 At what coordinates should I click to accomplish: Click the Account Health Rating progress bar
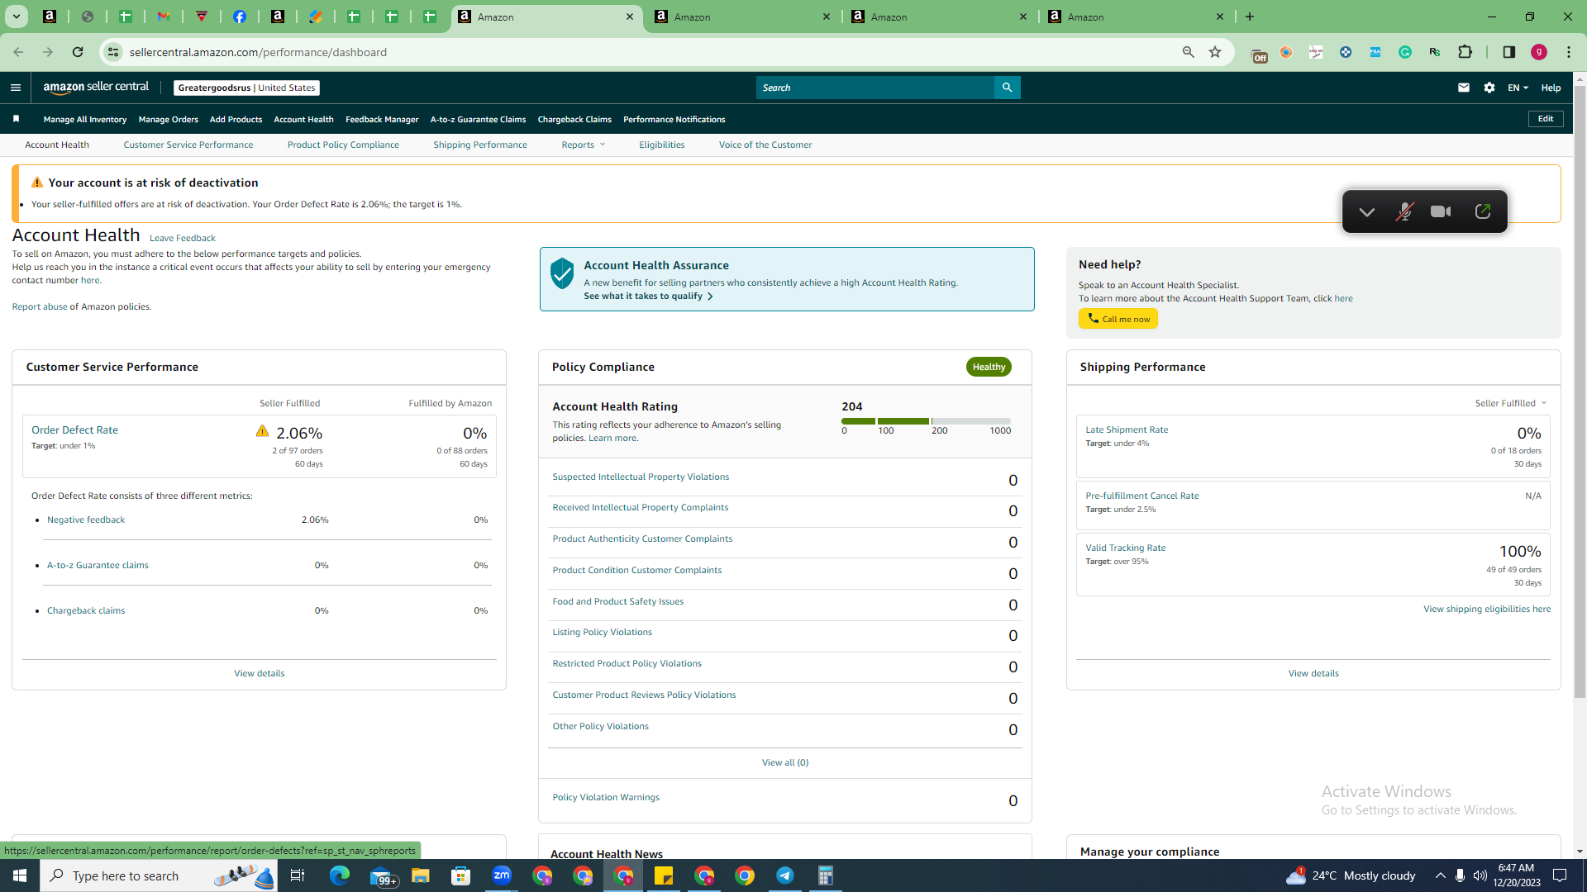926,421
